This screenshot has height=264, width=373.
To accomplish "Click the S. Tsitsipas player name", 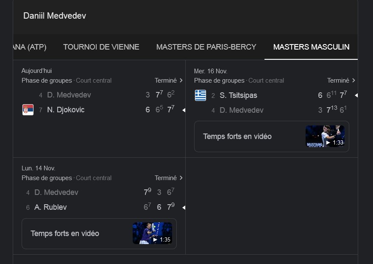I will coord(238,95).
